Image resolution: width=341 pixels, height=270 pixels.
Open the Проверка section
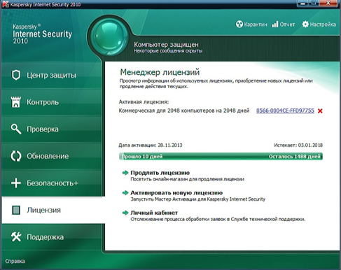52,129
